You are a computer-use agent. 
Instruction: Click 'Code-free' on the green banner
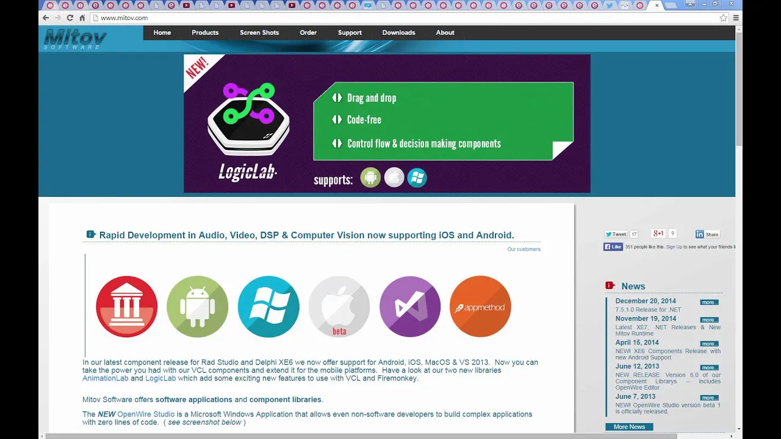[x=364, y=120]
